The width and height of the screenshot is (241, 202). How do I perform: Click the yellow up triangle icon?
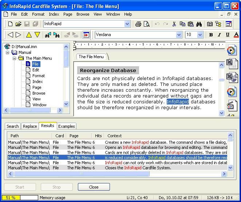coord(29,35)
